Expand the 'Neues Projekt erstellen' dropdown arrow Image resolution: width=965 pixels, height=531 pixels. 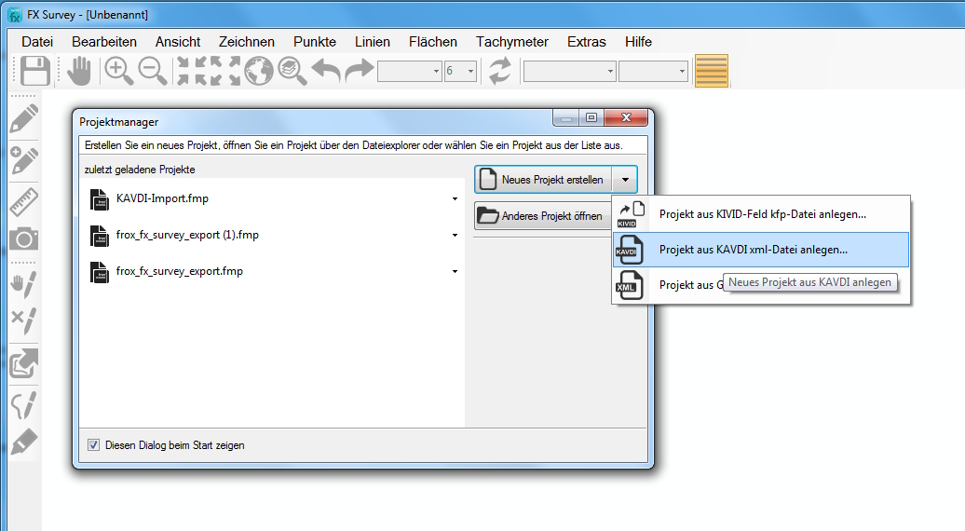626,180
